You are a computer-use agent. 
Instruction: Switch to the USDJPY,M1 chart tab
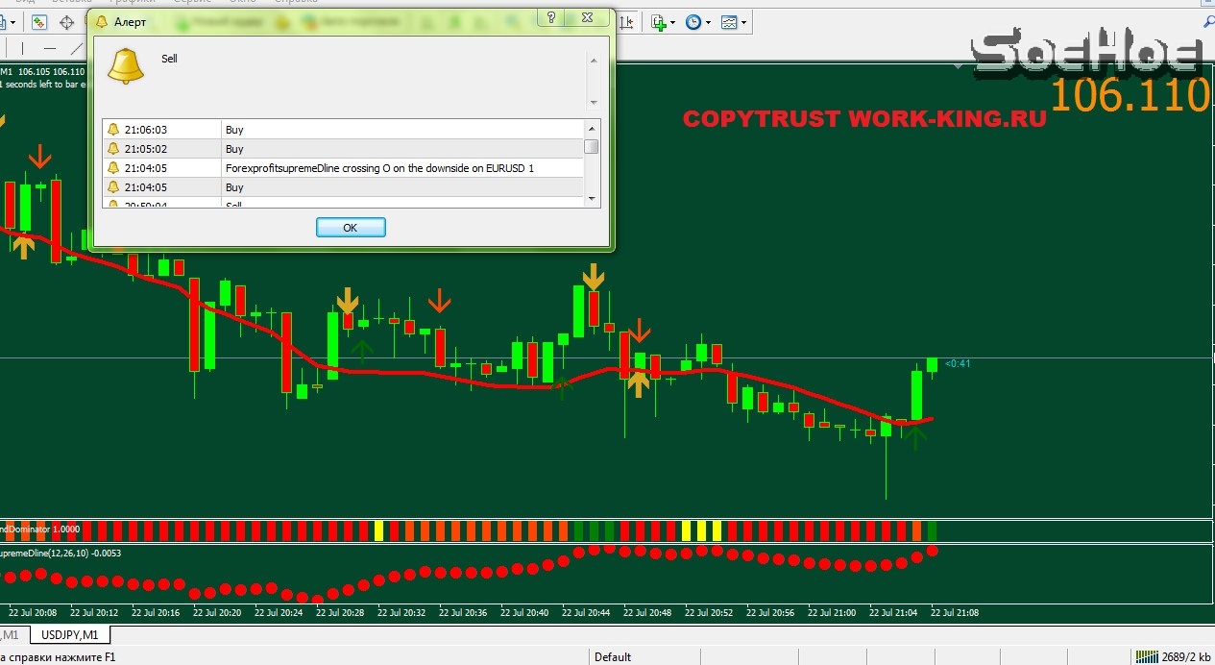point(69,634)
